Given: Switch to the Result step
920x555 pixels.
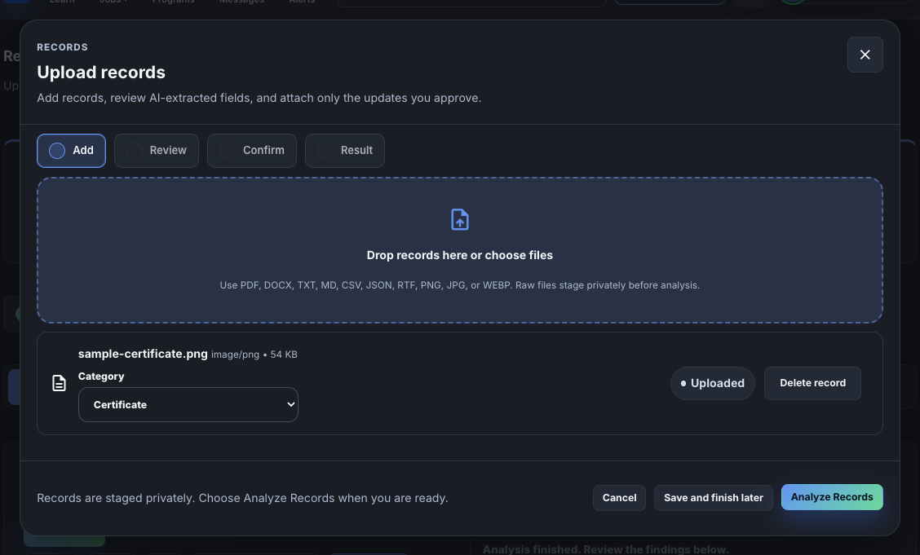Looking at the screenshot, I should [344, 151].
